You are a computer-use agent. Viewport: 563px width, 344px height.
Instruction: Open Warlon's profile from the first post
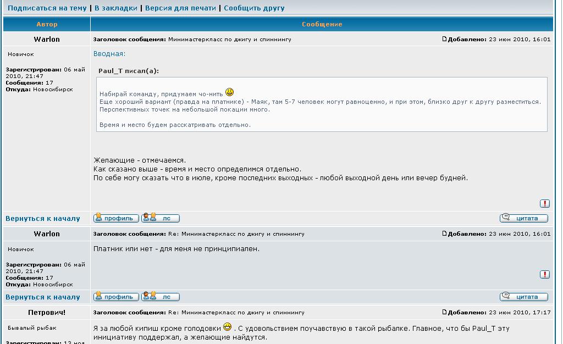(115, 218)
